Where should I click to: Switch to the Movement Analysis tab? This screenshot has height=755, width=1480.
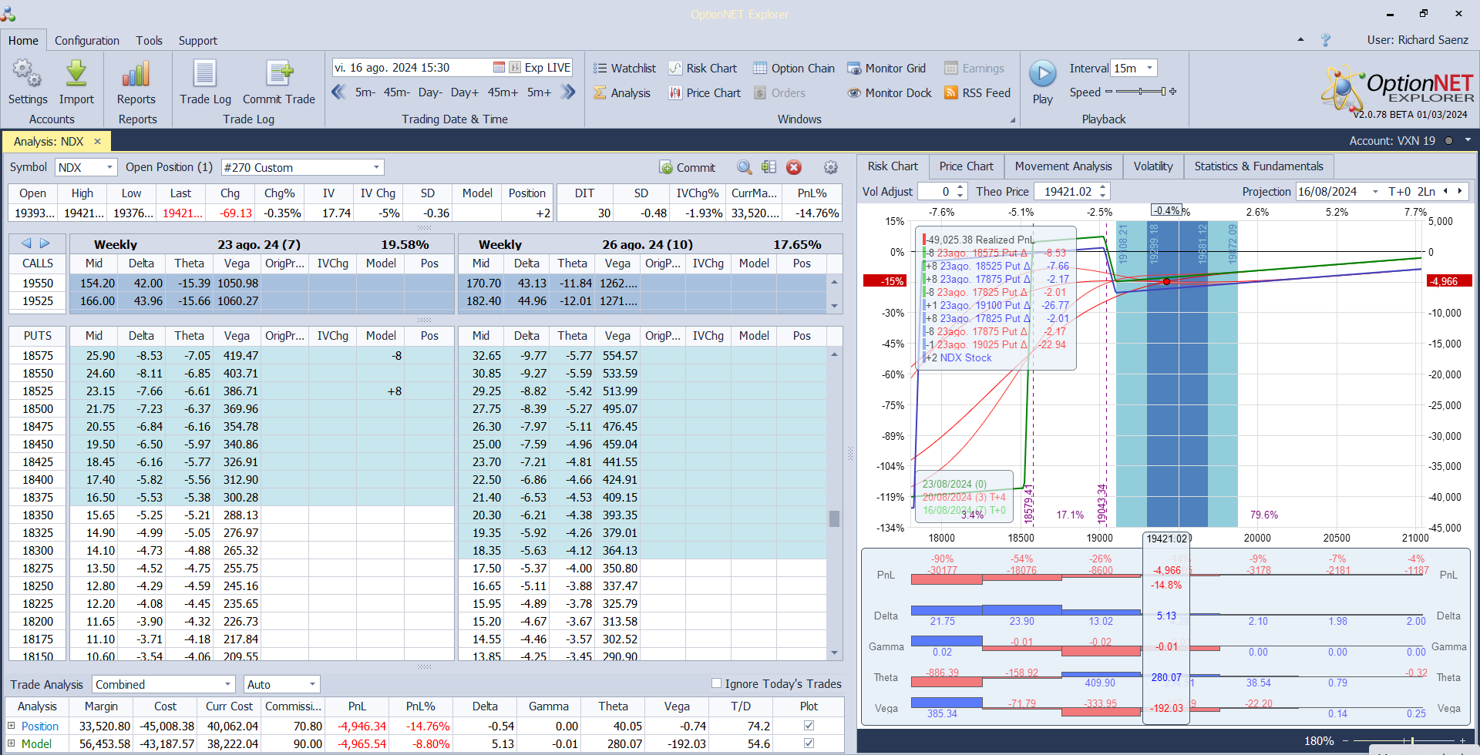(x=1063, y=166)
